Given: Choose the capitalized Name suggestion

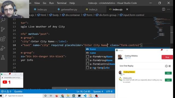Looking at the screenshot, I should click(x=100, y=49).
